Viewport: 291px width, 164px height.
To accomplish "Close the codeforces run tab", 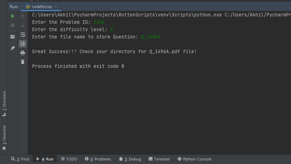I will pos(56,7).
